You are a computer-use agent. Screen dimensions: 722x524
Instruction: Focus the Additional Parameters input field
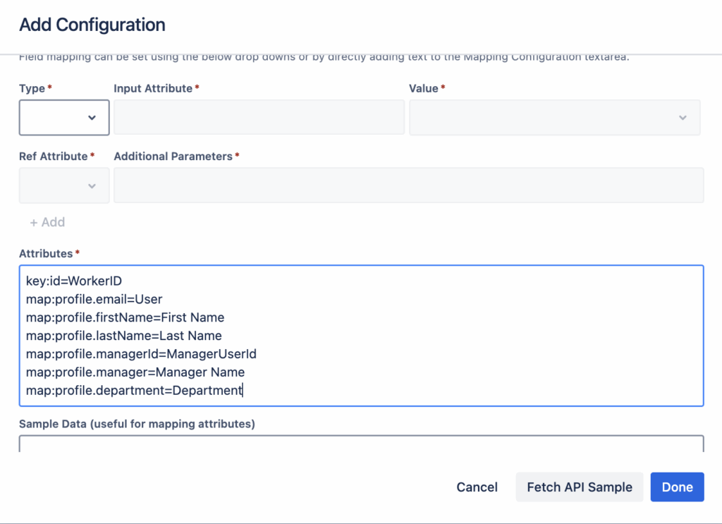tap(408, 185)
